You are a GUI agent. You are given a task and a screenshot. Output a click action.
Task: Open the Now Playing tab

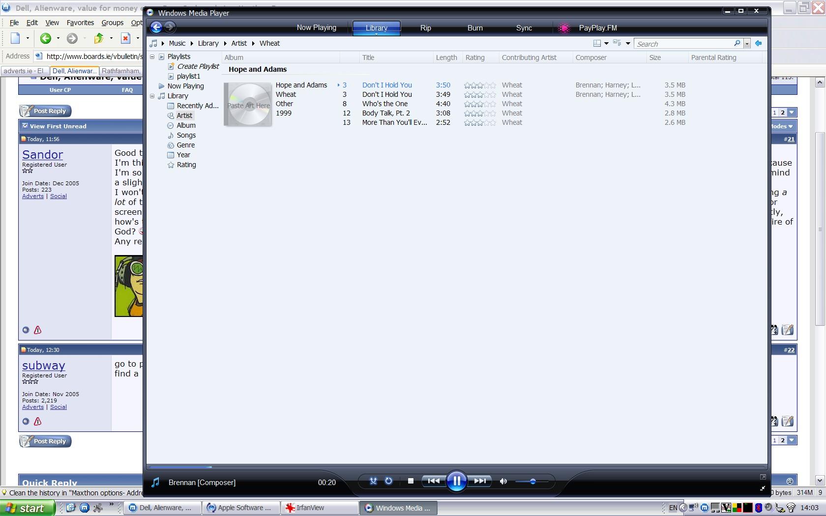tap(316, 28)
